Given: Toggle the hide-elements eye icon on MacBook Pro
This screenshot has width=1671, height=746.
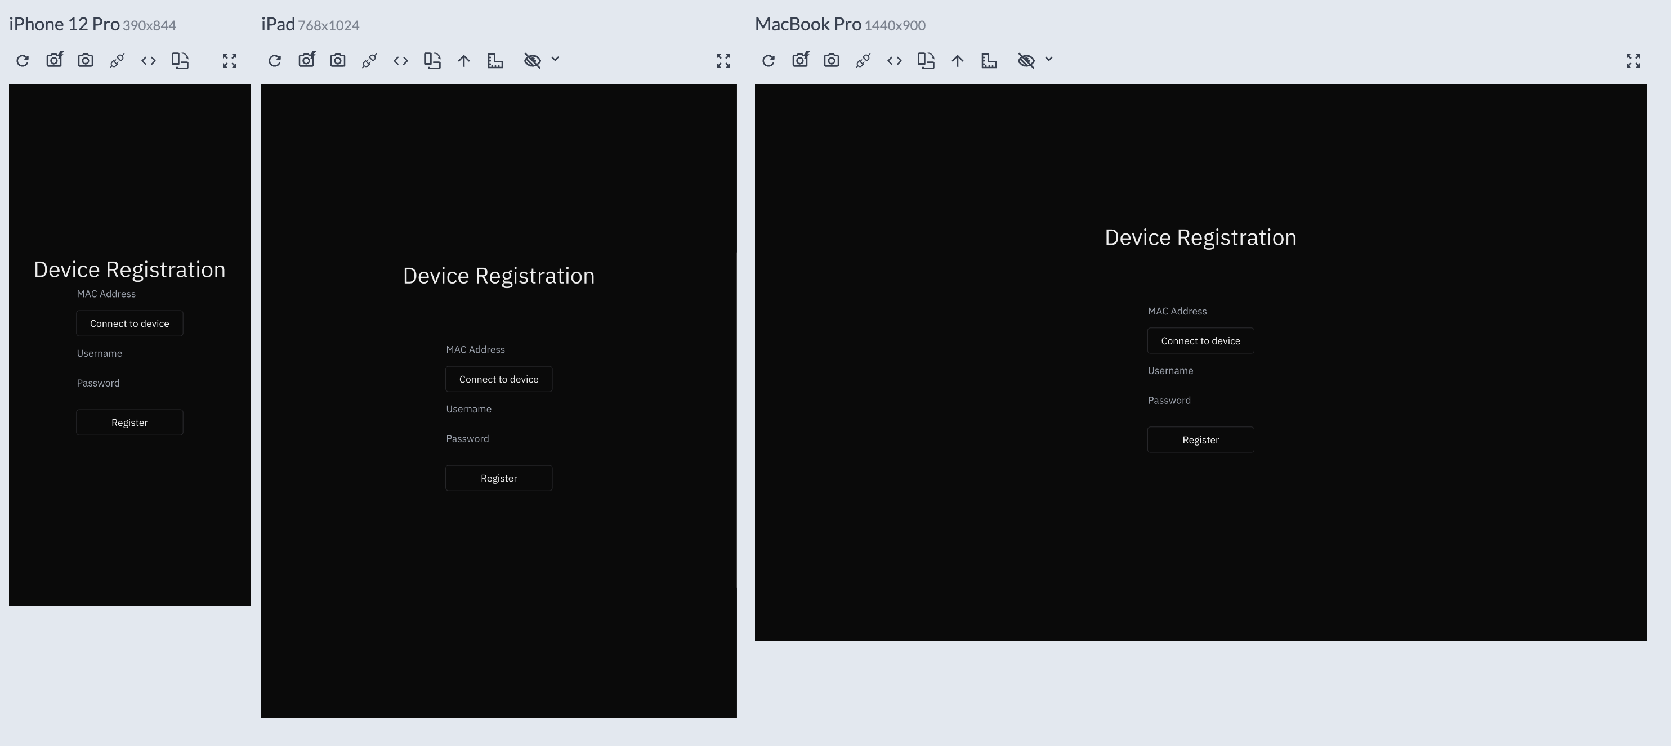Looking at the screenshot, I should coord(1027,60).
